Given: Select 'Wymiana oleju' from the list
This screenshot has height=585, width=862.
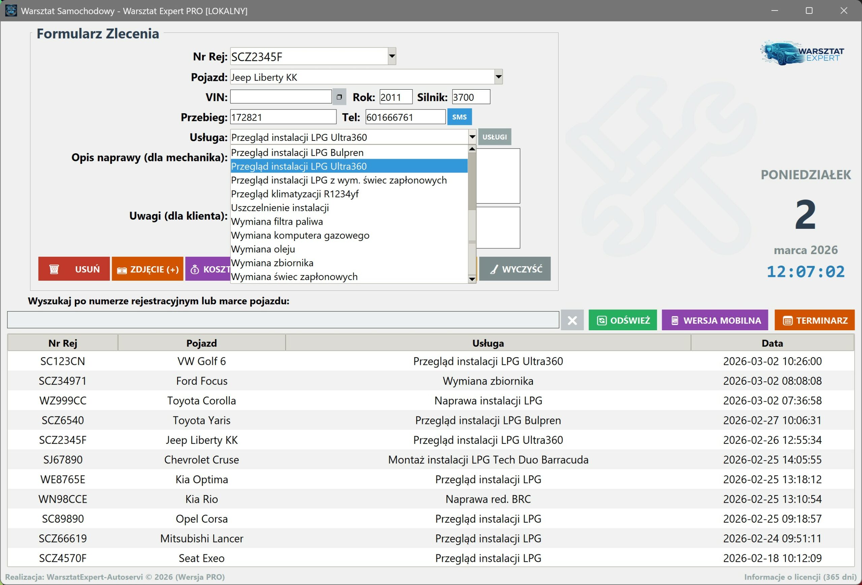Looking at the screenshot, I should point(263,249).
